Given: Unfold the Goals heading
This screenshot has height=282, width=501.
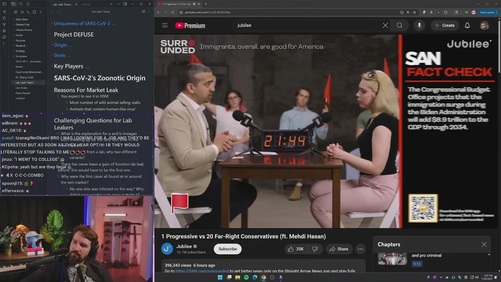Looking at the screenshot, I should point(52,55).
